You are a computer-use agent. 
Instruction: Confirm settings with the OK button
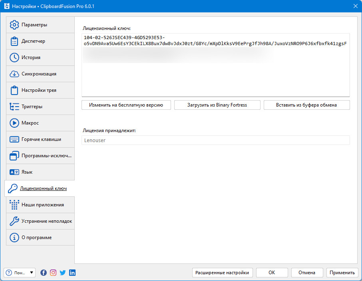[x=272, y=273]
